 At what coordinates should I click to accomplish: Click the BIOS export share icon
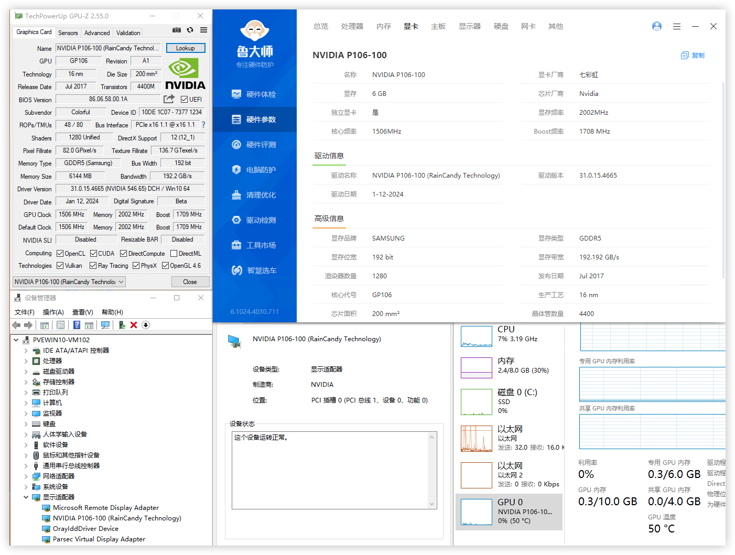pos(169,99)
